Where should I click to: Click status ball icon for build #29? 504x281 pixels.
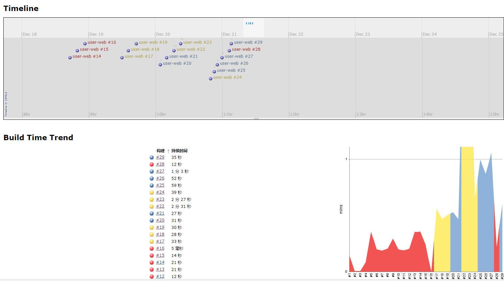click(x=152, y=158)
